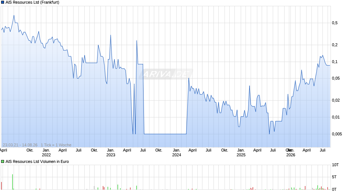Click the Jan. 2024 time axis label
The width and height of the screenshot is (346, 193).
177,153
